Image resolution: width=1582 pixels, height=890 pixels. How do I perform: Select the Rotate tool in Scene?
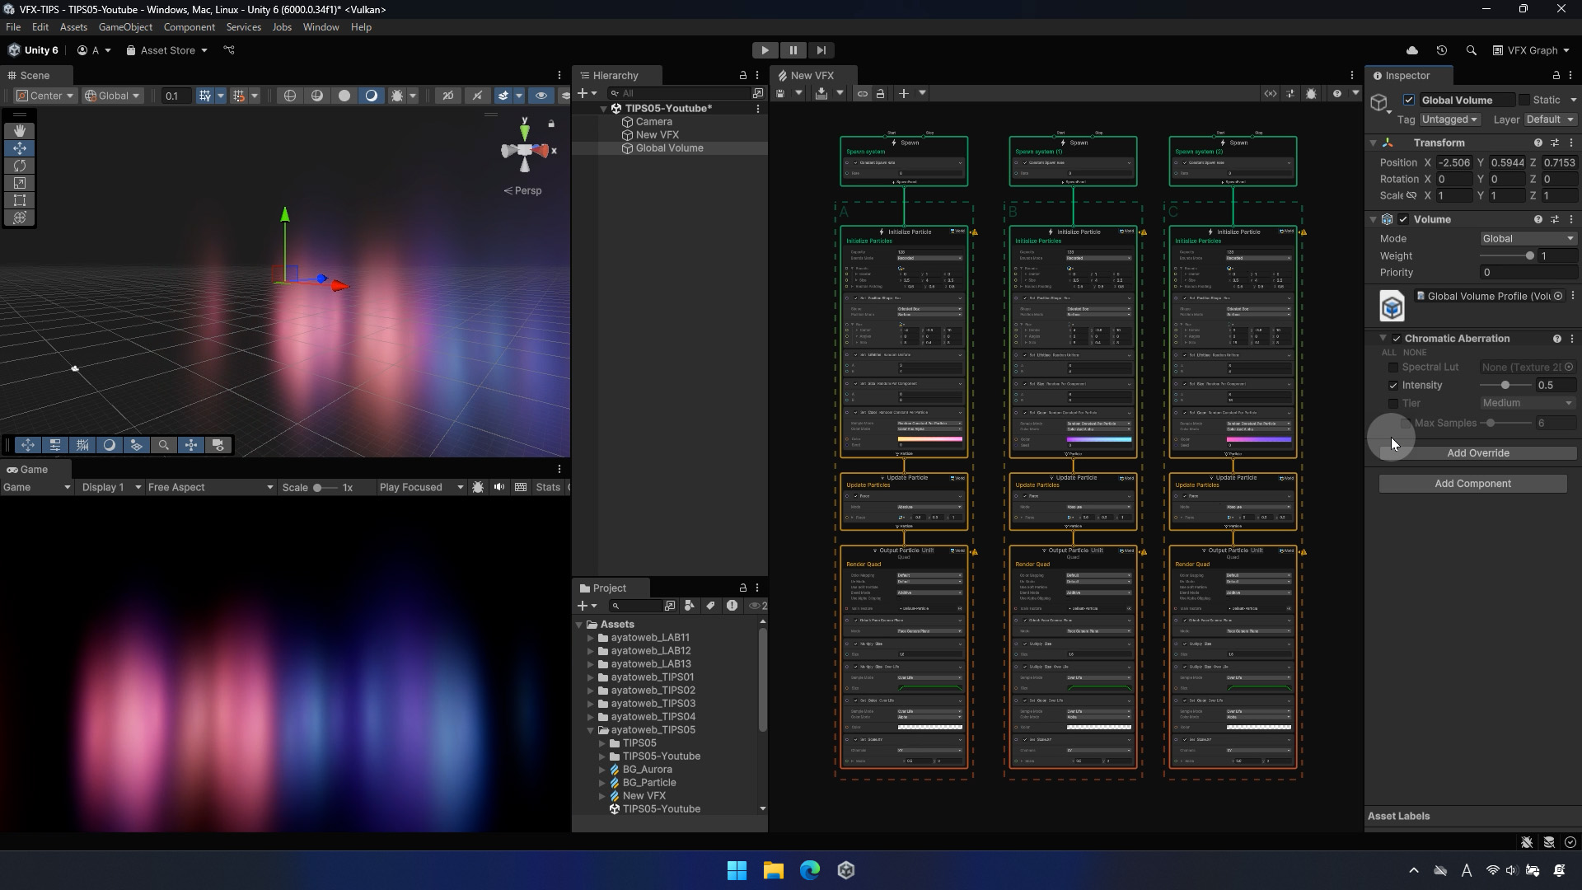(x=20, y=166)
